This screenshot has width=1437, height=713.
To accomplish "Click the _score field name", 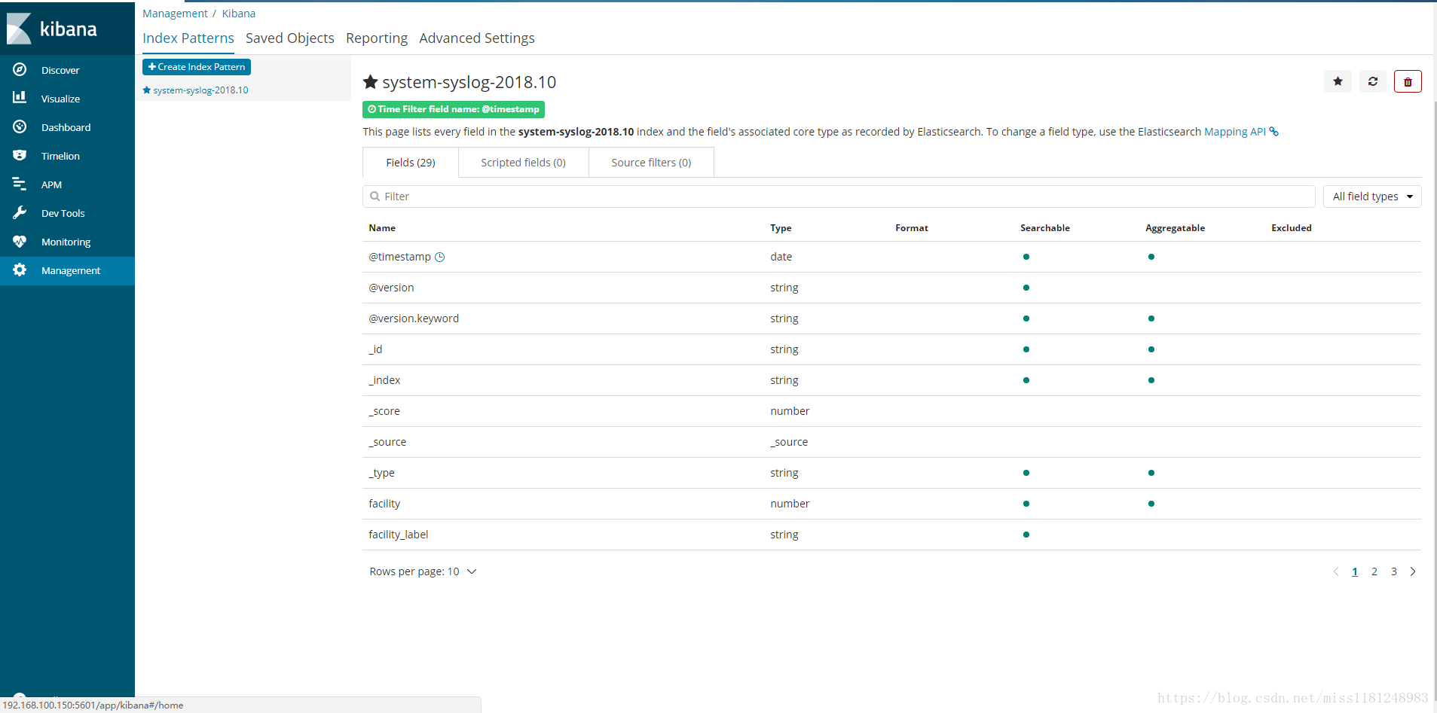I will pyautogui.click(x=384, y=411).
